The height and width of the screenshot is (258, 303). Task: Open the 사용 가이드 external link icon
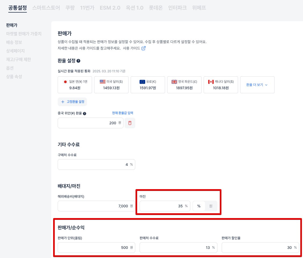coord(143,48)
